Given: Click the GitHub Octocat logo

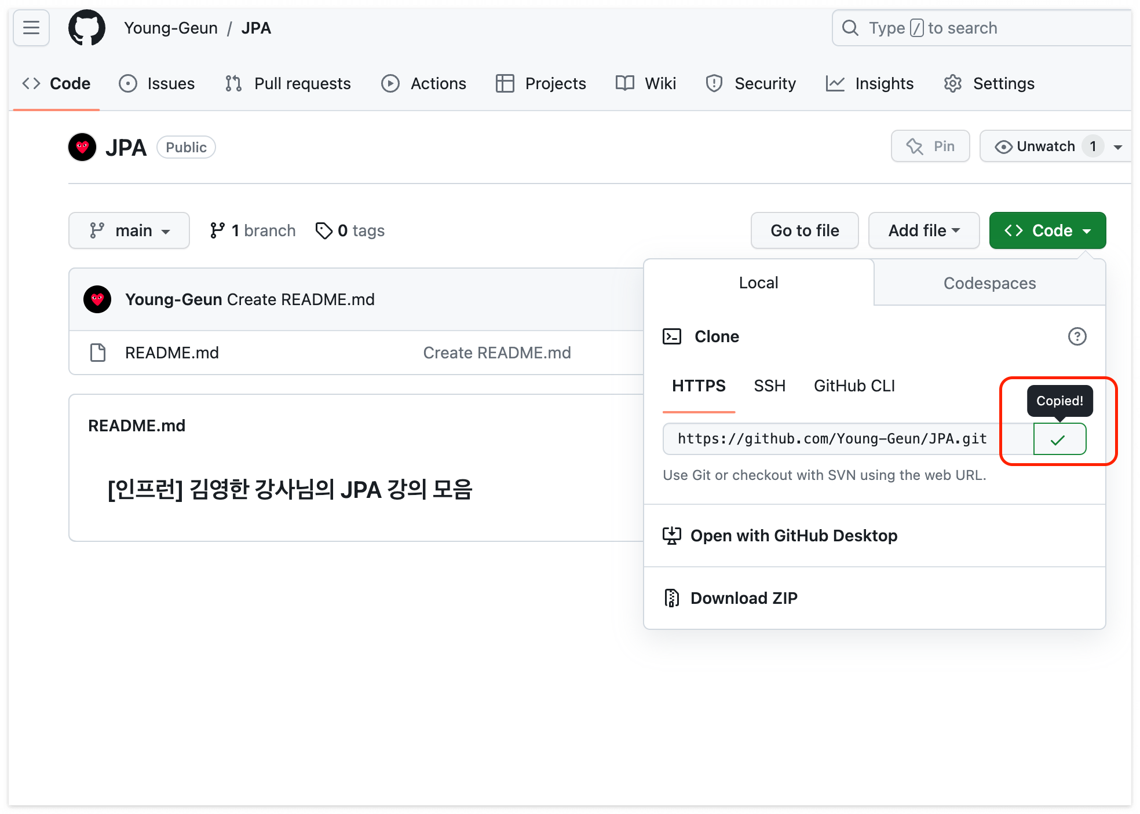Looking at the screenshot, I should pos(86,28).
